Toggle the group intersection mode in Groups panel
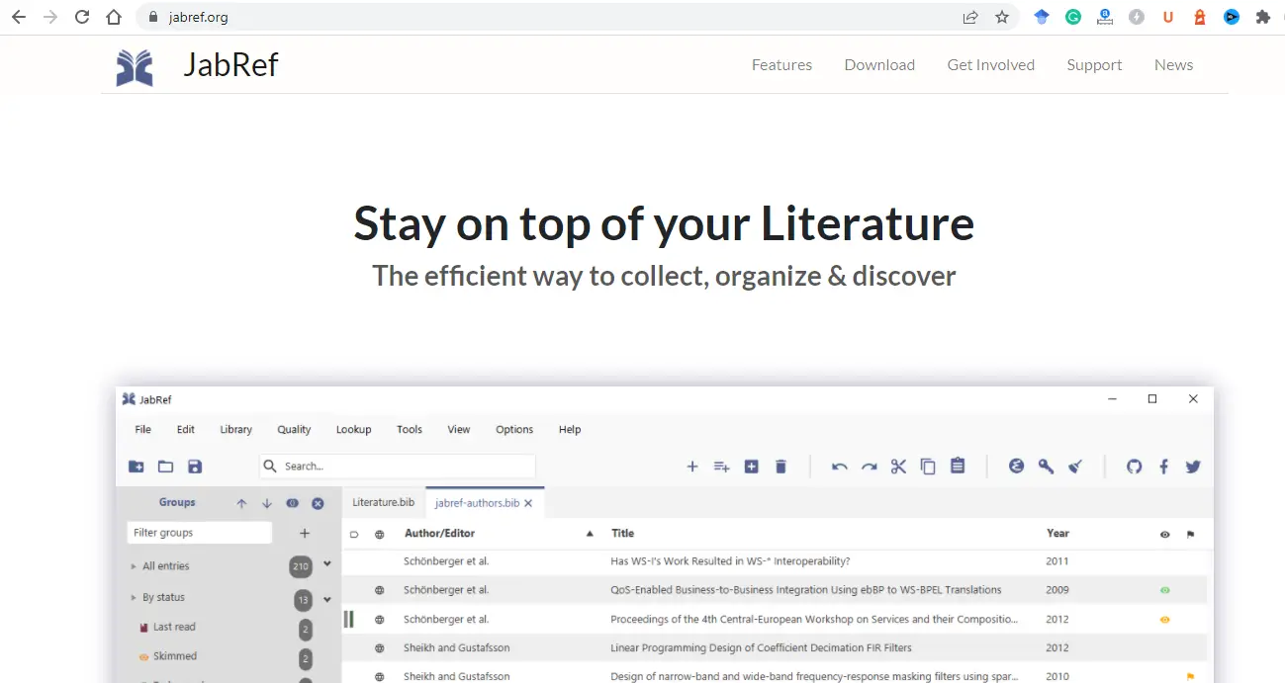 coord(293,503)
